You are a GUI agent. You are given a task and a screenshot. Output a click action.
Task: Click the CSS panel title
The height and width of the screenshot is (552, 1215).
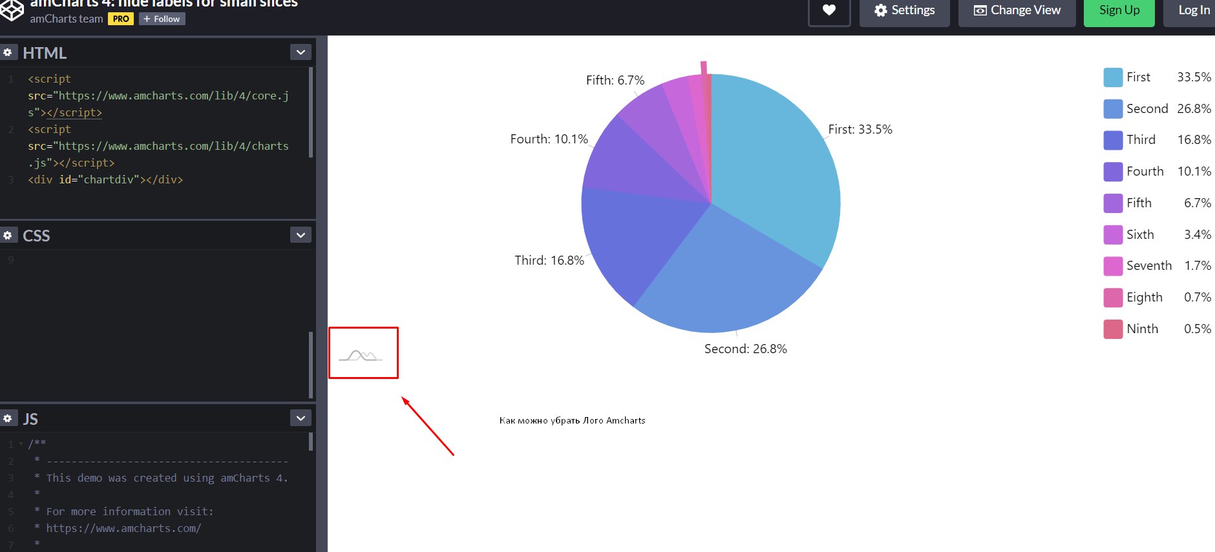coord(36,236)
